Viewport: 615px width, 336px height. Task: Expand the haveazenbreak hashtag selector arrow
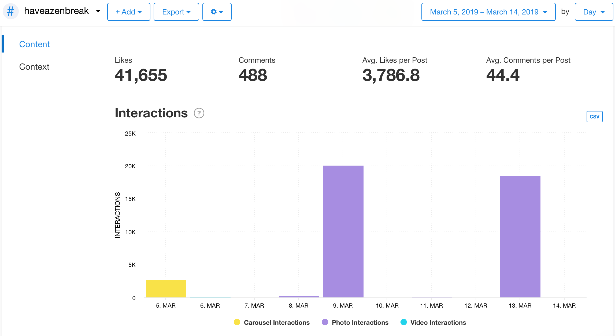98,11
